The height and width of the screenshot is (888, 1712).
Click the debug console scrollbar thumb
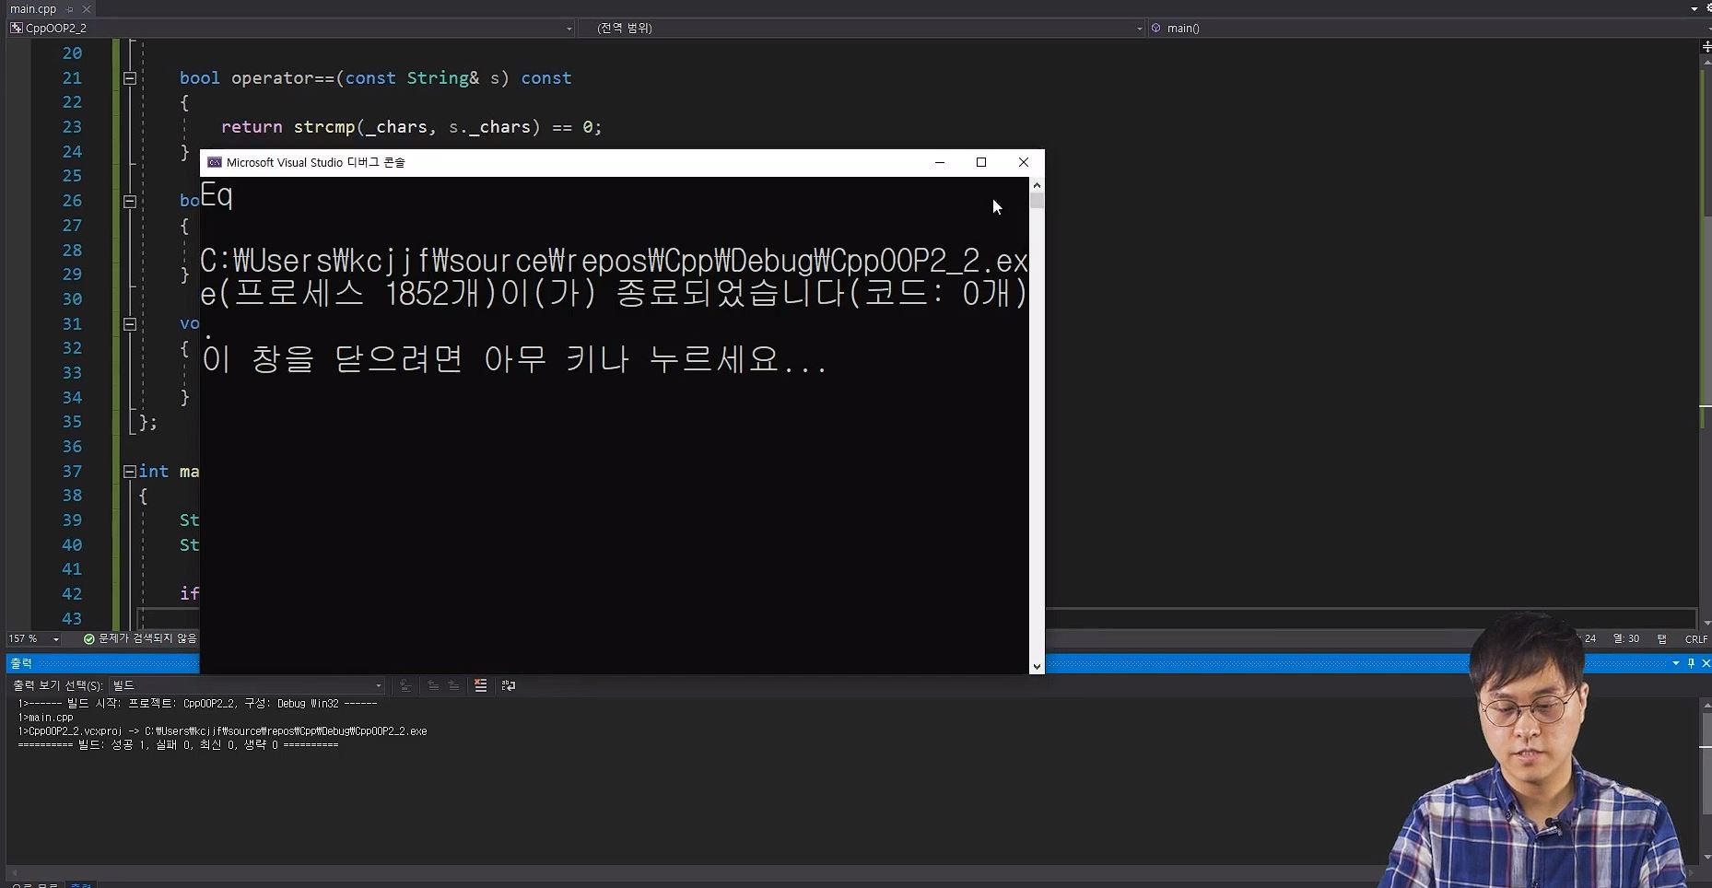pos(1037,200)
